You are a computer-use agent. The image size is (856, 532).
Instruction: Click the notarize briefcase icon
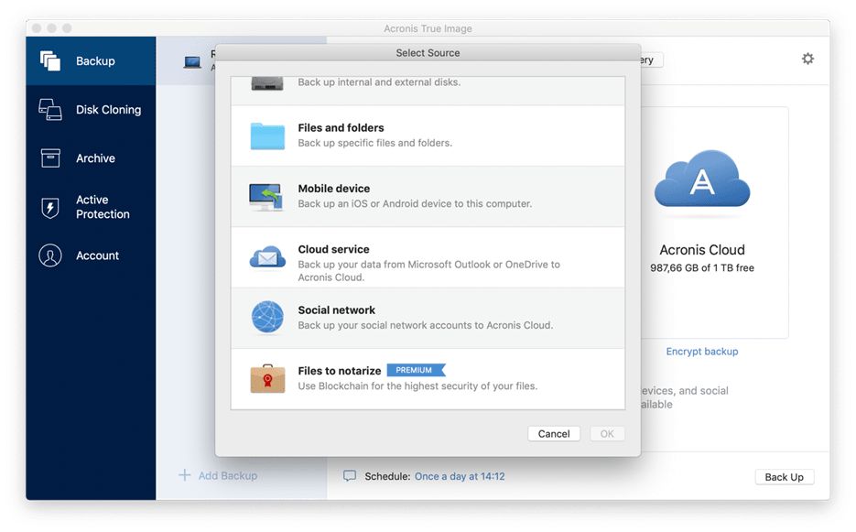pos(267,378)
